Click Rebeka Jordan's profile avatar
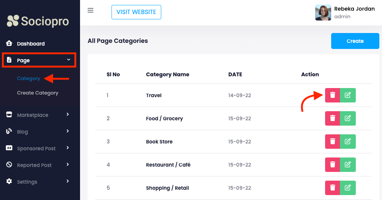The width and height of the screenshot is (382, 200). (x=323, y=13)
